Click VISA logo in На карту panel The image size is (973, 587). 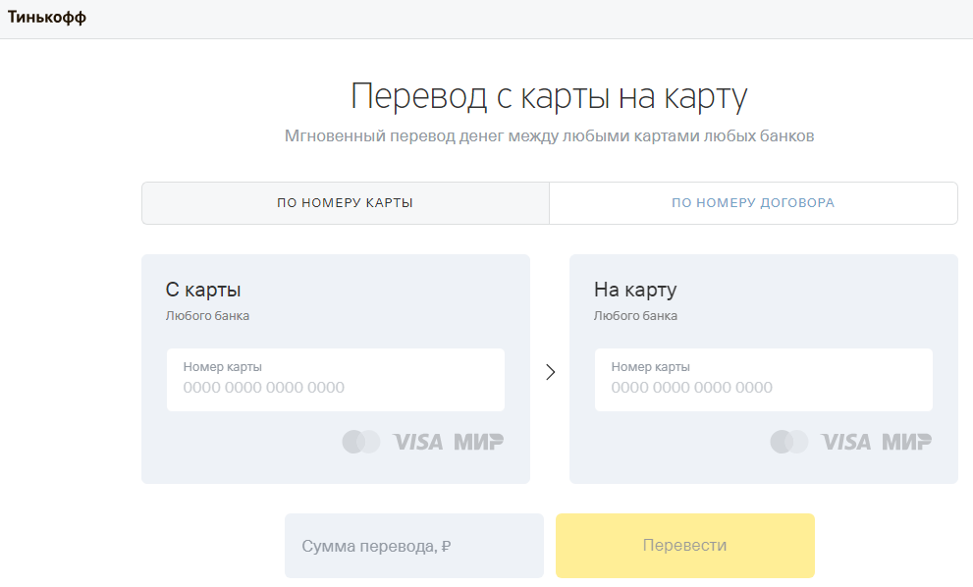(x=846, y=442)
